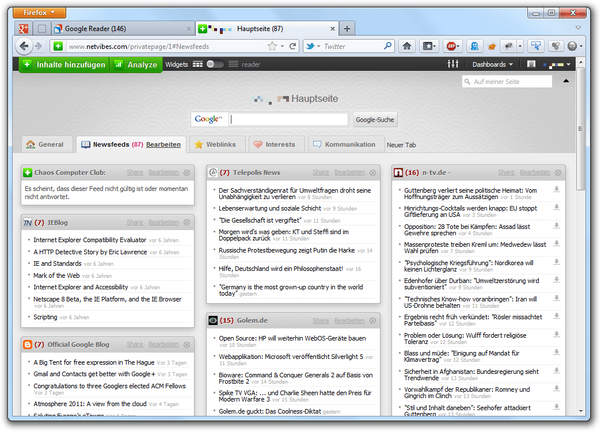Click the scrollbar down arrow
This screenshot has height=432, width=601.
pyautogui.click(x=581, y=411)
